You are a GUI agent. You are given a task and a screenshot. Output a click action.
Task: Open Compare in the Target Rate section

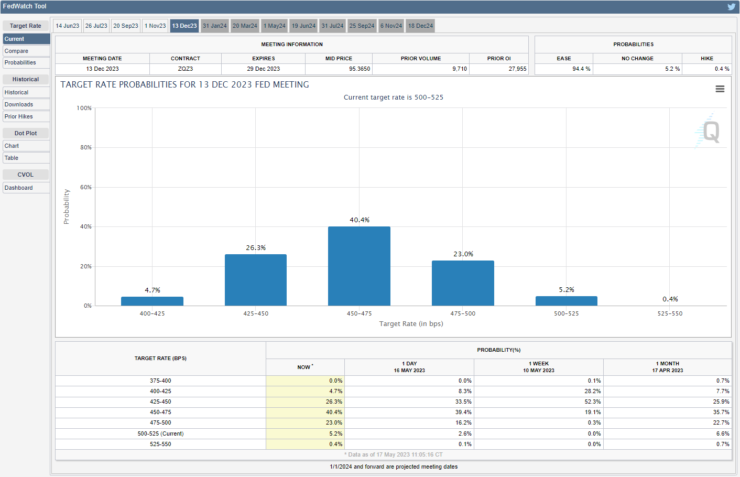point(26,51)
